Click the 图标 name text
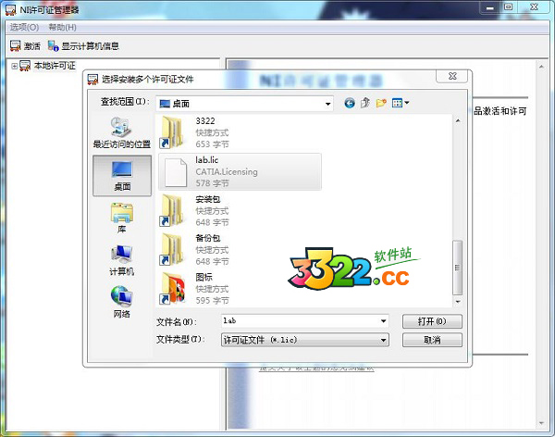Screen dimensions: 555x437 [203, 277]
